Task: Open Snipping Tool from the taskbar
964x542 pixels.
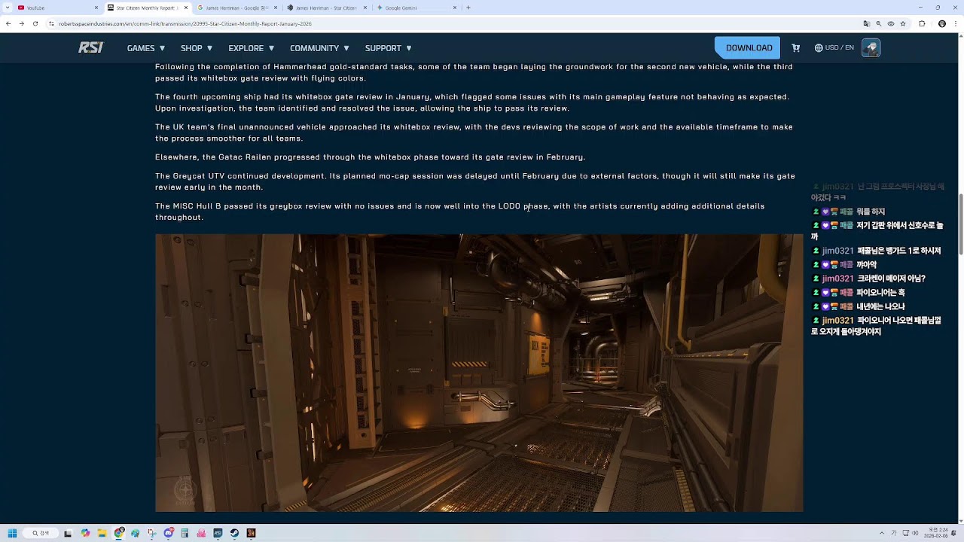Action: tap(152, 533)
